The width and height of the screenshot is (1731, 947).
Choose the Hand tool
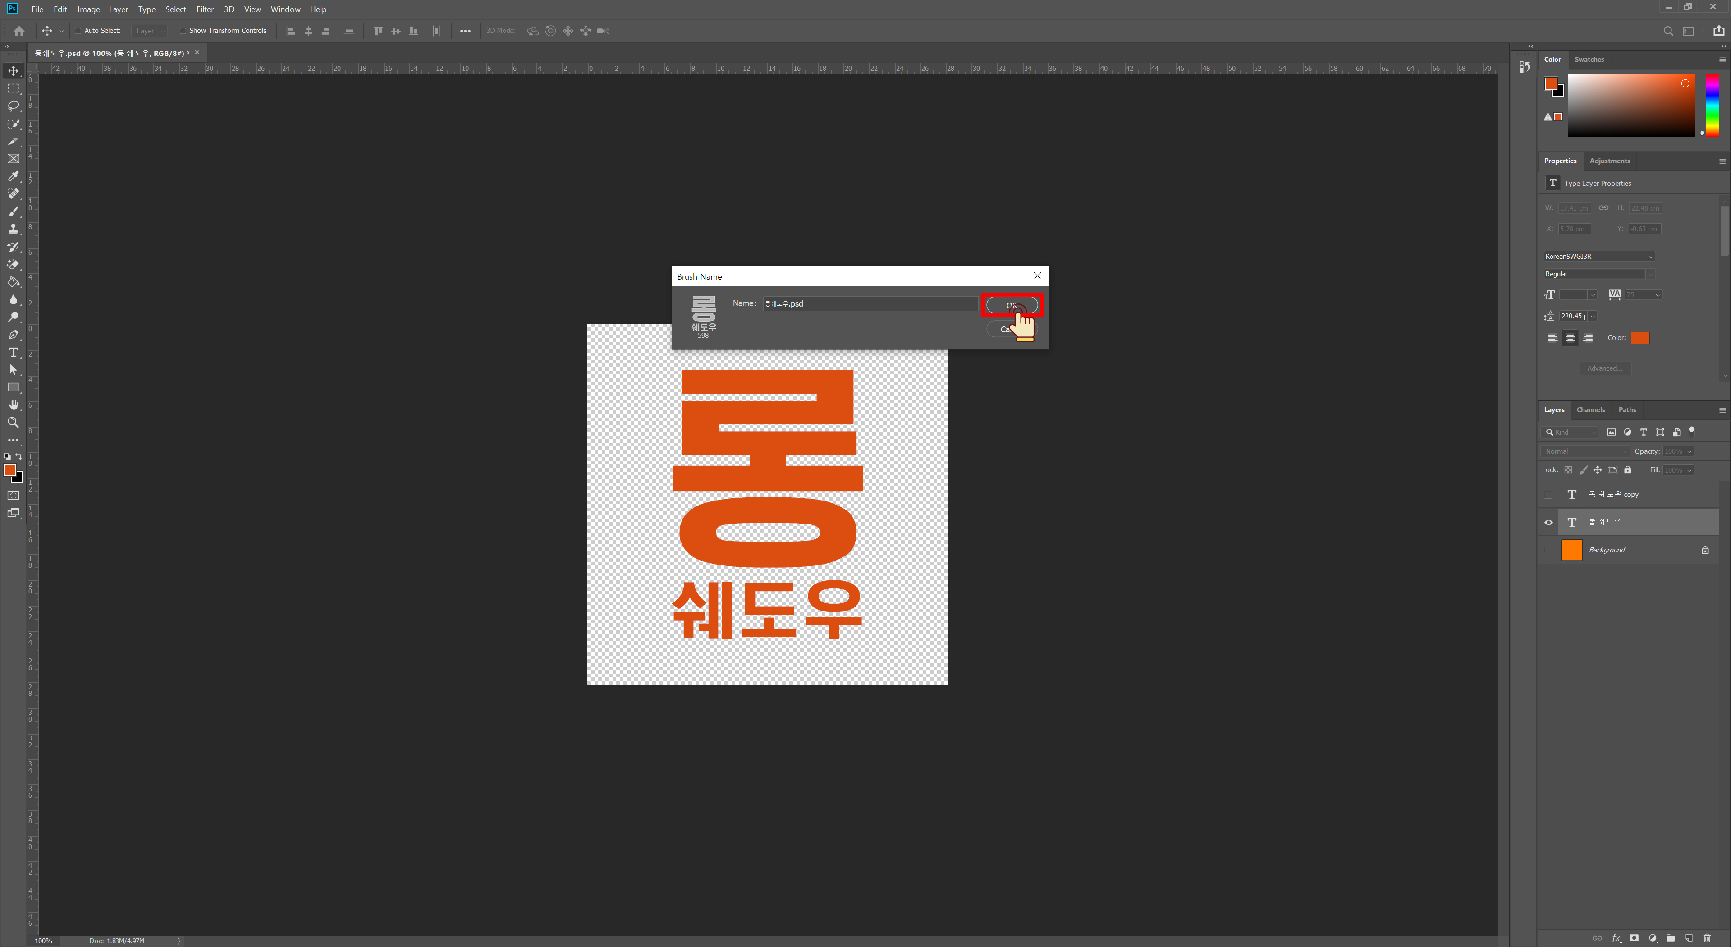click(14, 405)
